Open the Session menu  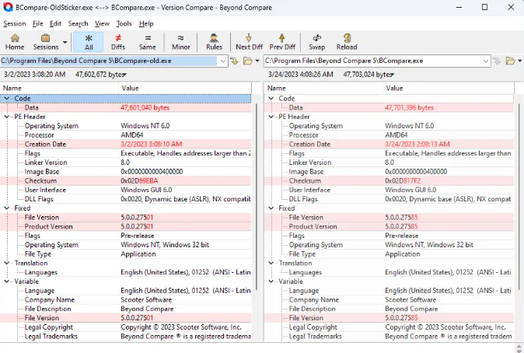(x=15, y=24)
